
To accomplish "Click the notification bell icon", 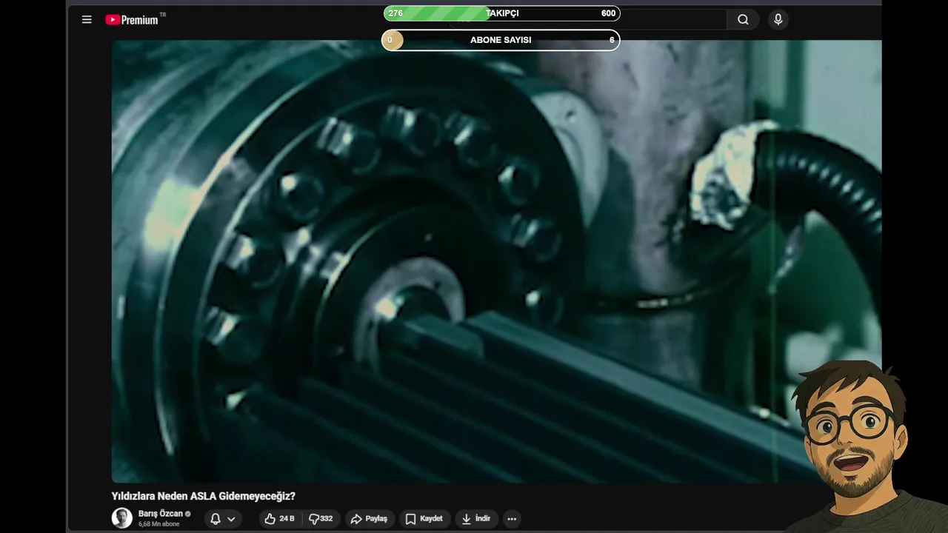I will pos(216,519).
